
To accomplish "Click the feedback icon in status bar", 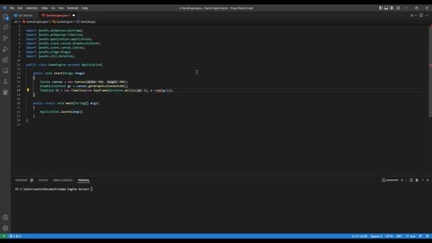I will [x=421, y=236].
